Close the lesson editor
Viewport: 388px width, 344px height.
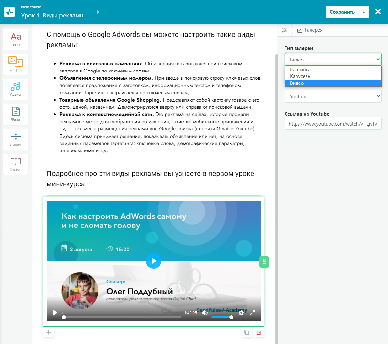pos(378,12)
